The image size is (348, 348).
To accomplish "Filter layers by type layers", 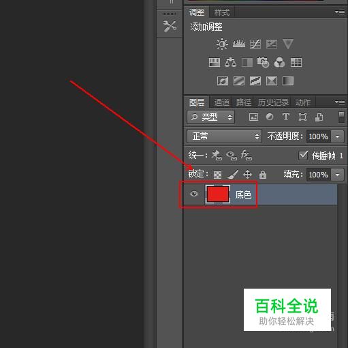I will [286, 117].
